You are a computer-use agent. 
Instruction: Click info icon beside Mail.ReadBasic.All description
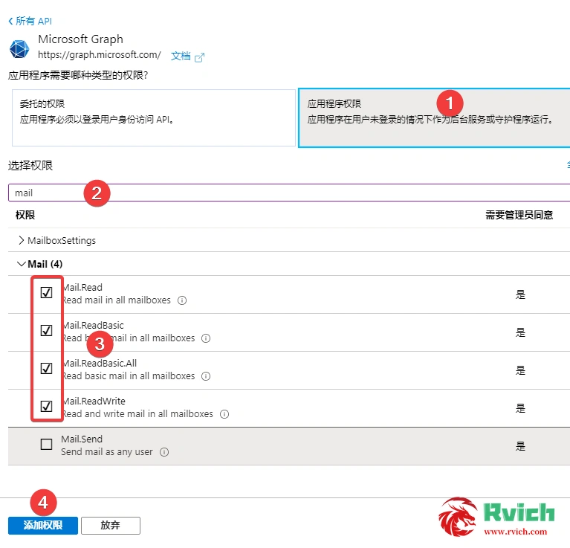[x=206, y=376]
